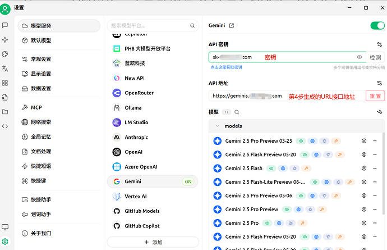Viewport: 387px width, 250px height.
Task: Open MCP settings menu
Action: 59,107
